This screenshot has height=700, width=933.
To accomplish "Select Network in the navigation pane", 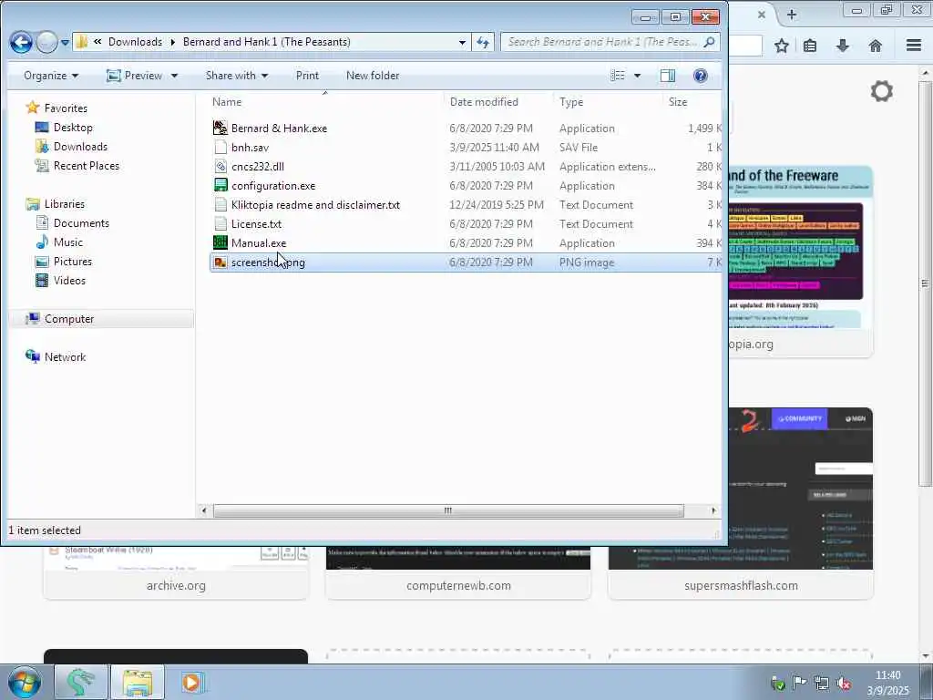I will (x=65, y=357).
